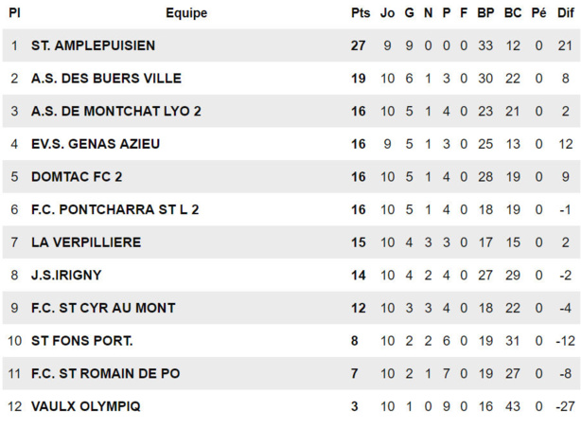Select the A.S. DES BUERS VILLE team

tap(106, 79)
